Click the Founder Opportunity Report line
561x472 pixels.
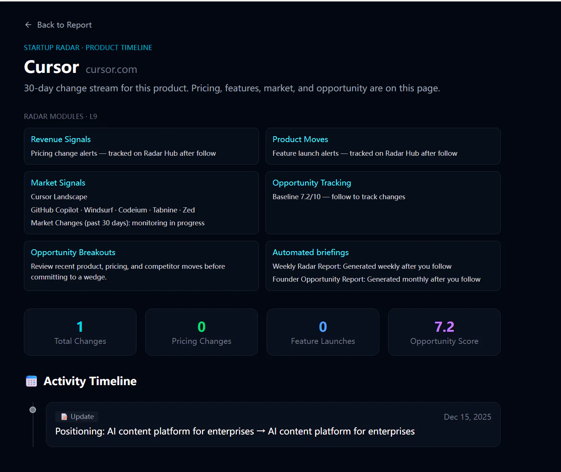click(376, 279)
